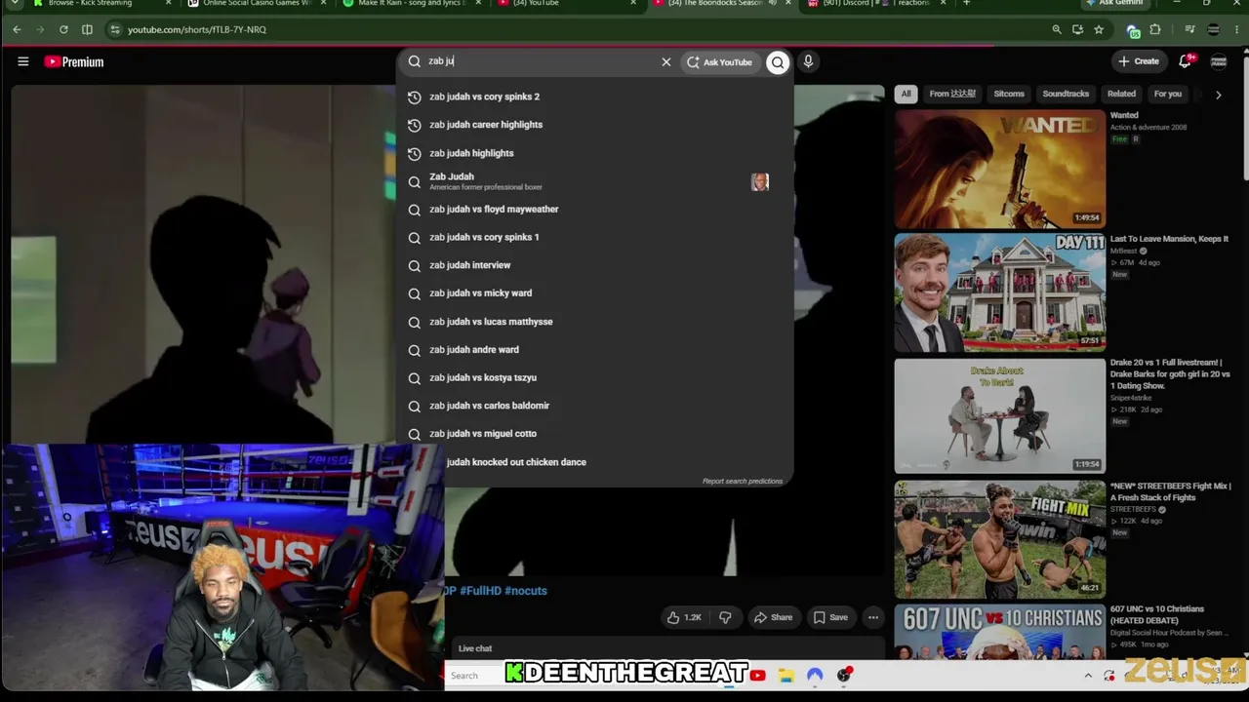Select the Related filter chip
This screenshot has width=1249, height=702.
1121,94
